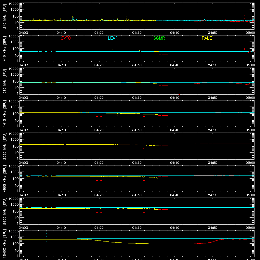
Task: Click 04:30 tick under the 245 MHz panel
Action: point(137,33)
